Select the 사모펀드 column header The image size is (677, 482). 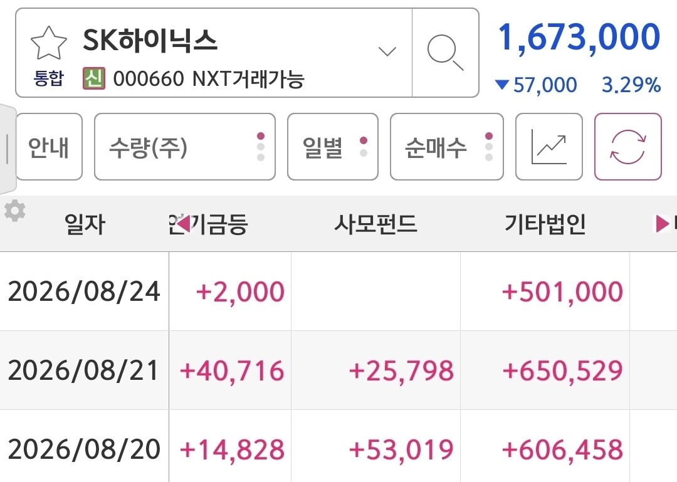(375, 224)
